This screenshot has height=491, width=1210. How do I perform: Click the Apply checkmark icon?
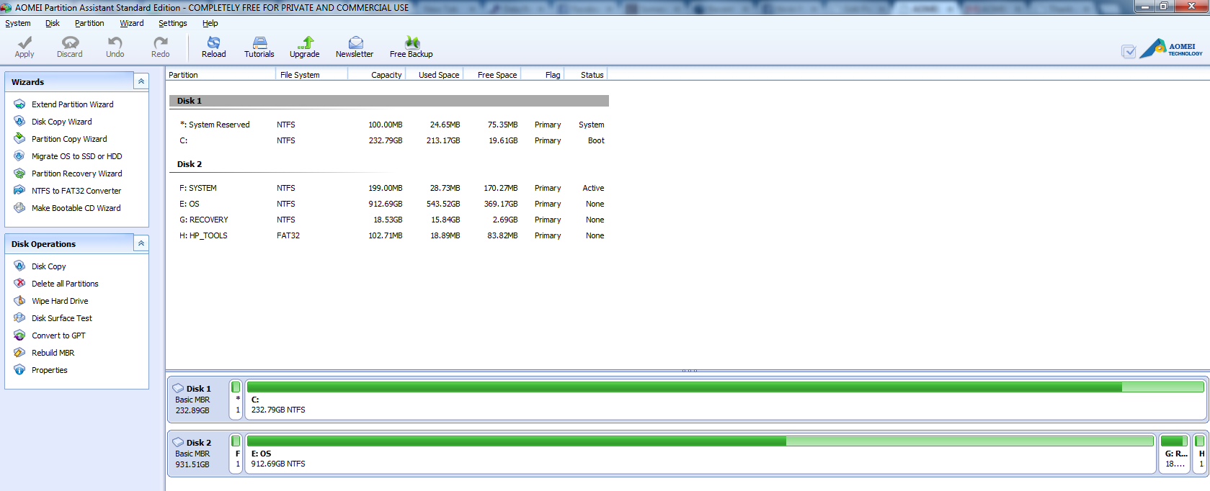(25, 42)
